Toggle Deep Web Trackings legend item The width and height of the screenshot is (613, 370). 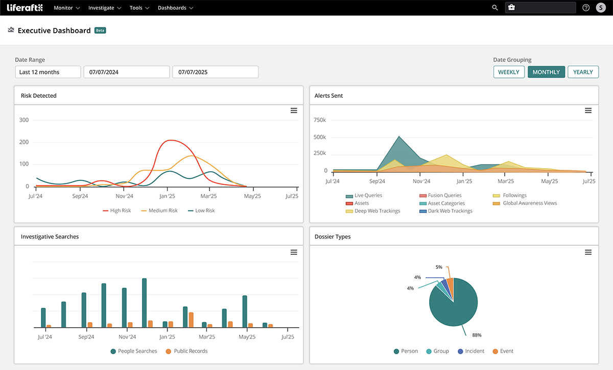pyautogui.click(x=373, y=210)
